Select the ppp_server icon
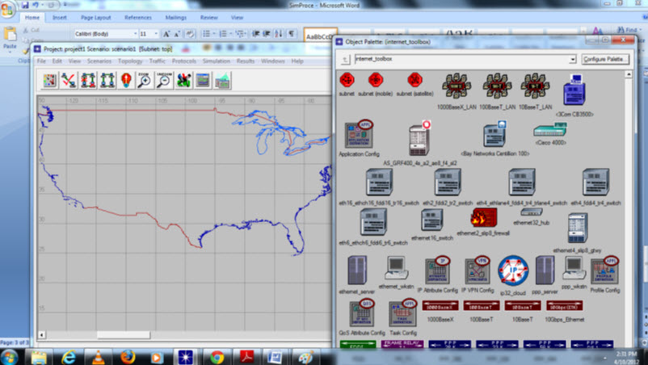This screenshot has height=365, width=648. pos(545,271)
